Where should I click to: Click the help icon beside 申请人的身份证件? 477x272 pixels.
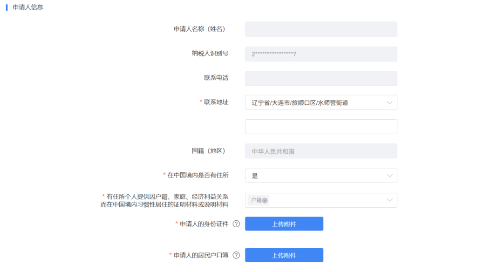(x=236, y=224)
